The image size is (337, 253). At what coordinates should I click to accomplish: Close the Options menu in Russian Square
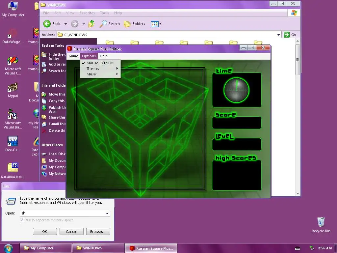89,56
